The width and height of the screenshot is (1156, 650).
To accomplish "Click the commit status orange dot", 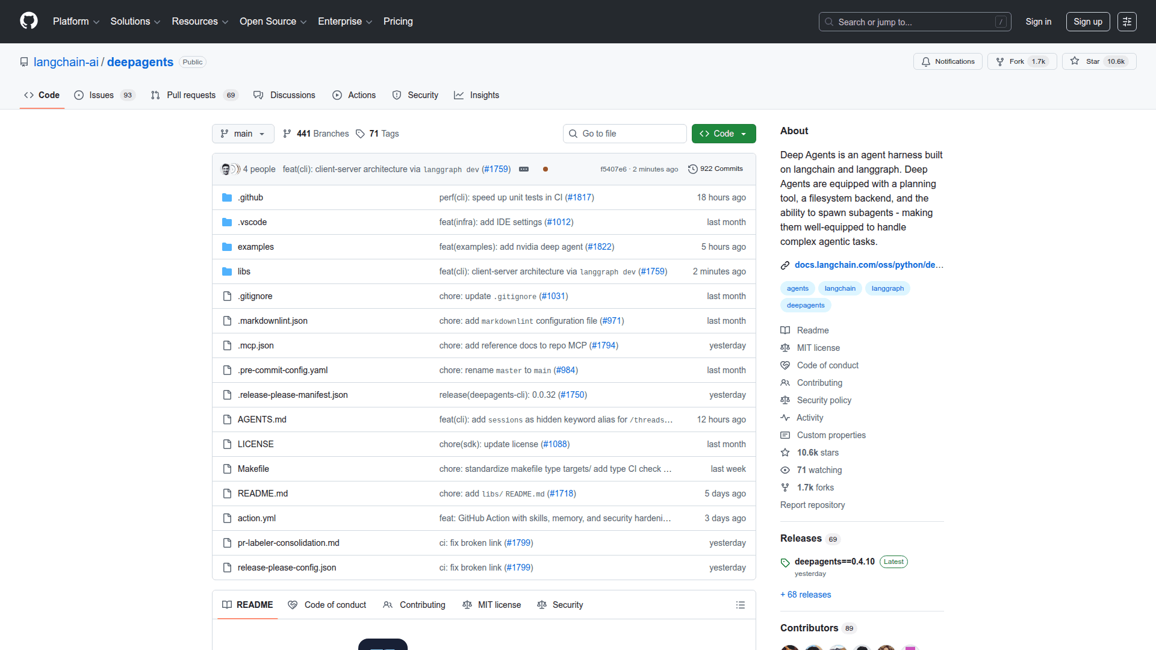I will pyautogui.click(x=545, y=169).
